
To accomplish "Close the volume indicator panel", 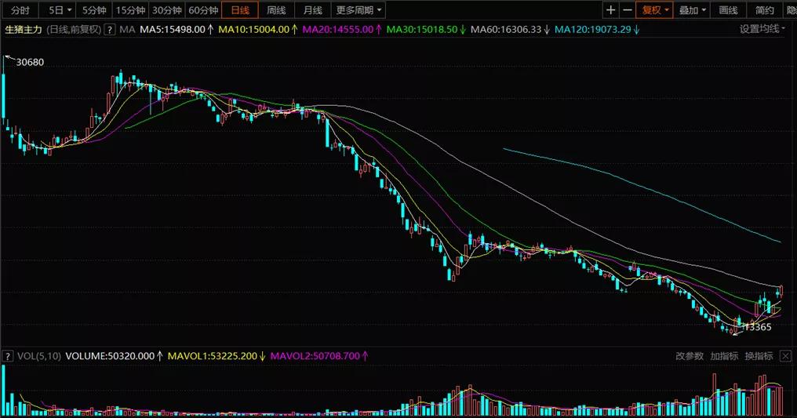I will pos(785,355).
